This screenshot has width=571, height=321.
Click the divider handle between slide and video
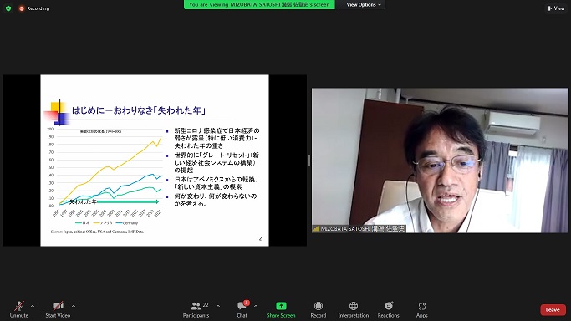pos(309,160)
